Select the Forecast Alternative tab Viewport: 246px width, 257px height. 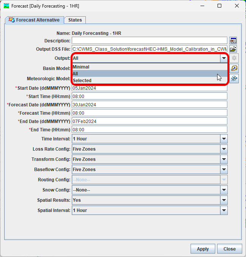(x=34, y=20)
